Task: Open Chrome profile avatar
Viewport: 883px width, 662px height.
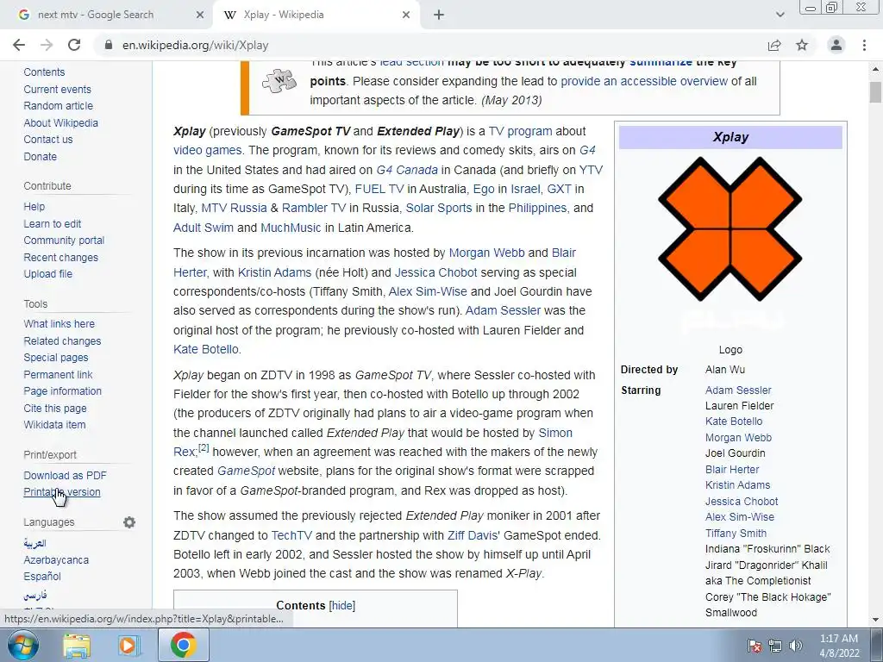Action: coord(836,45)
